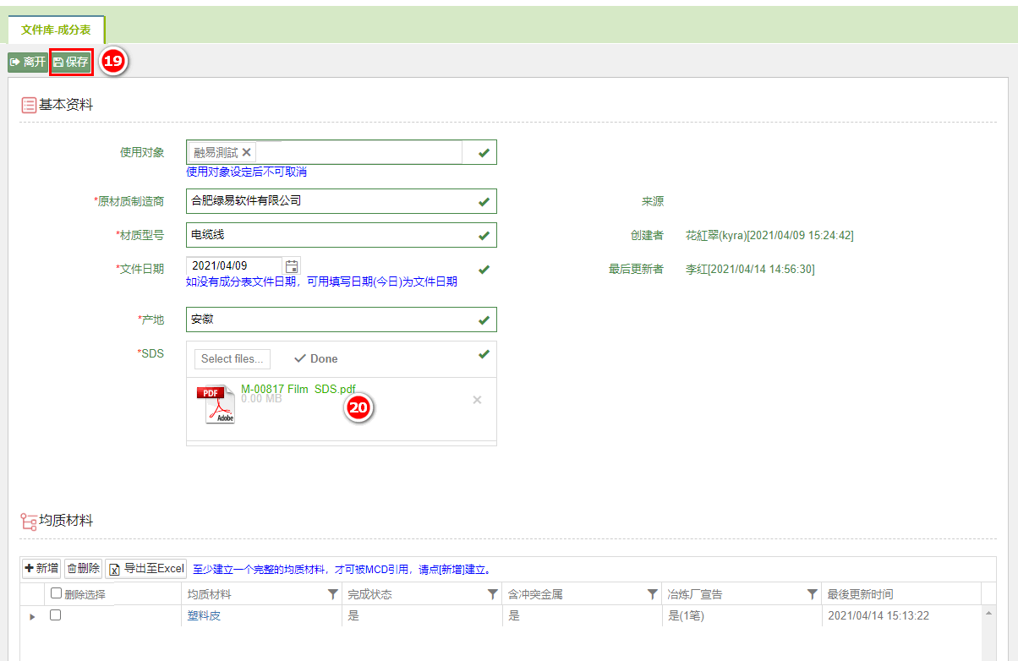Open the calendar picker for 文件日期
The width and height of the screenshot is (1018, 661).
(x=292, y=266)
